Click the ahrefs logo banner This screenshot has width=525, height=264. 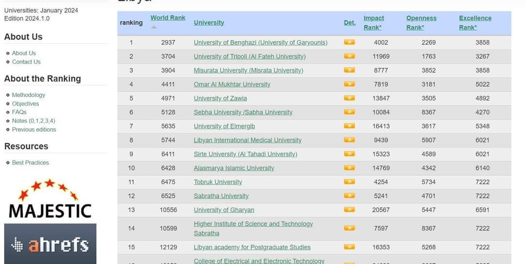click(50, 244)
